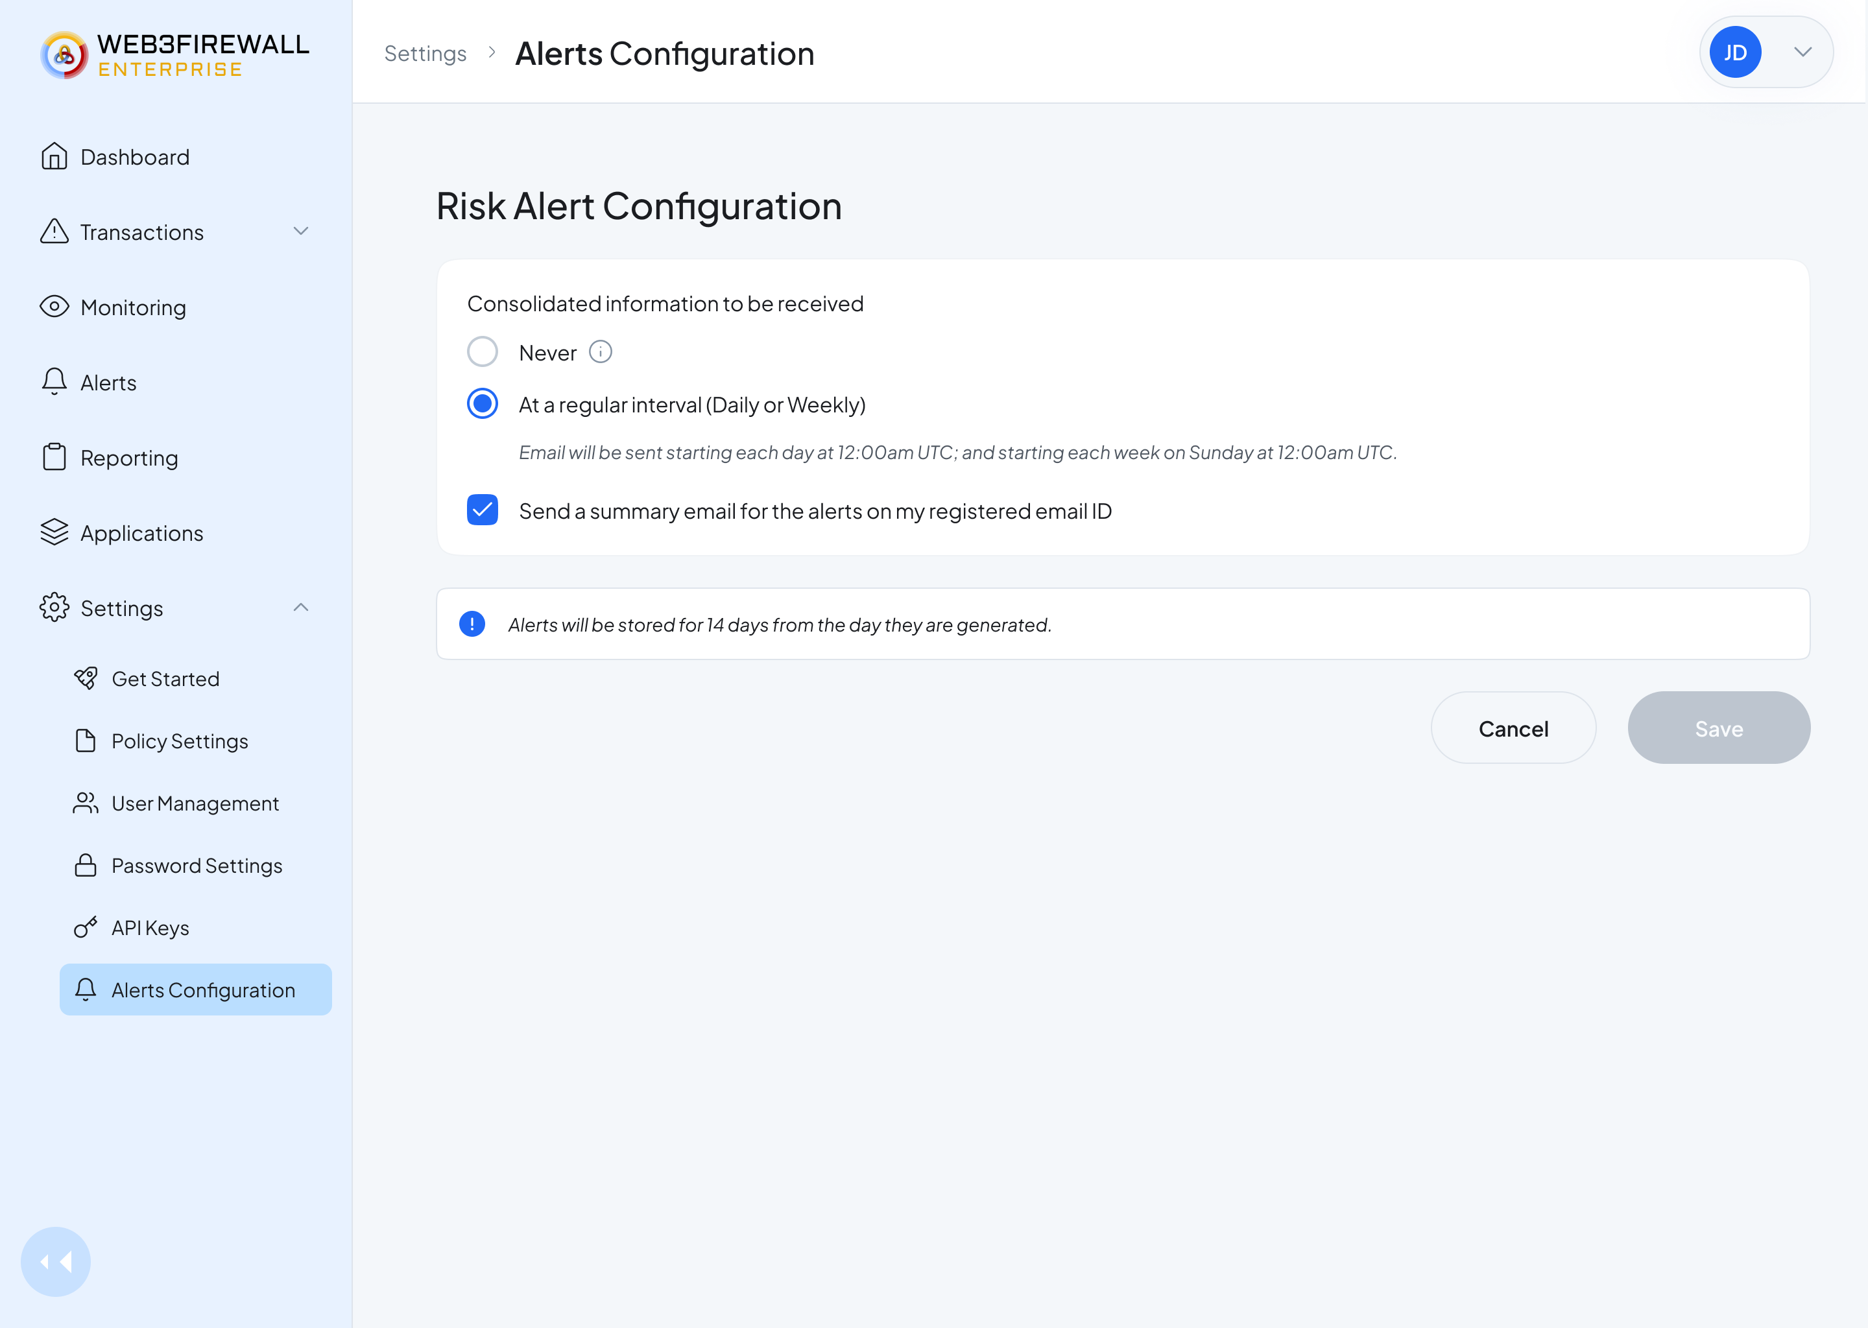Screen dimensions: 1868x1328
Task: Click the User Management people icon
Action: tap(86, 803)
